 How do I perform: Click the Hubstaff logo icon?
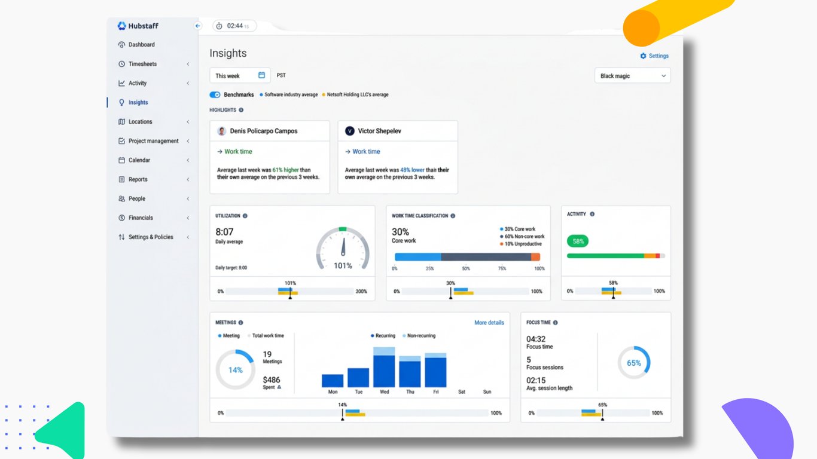coord(122,26)
